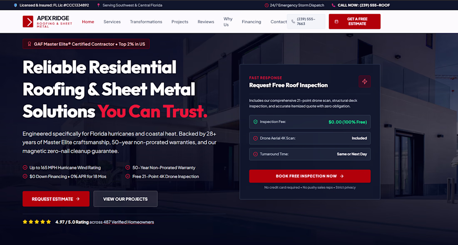Open the Projects nav item

tap(180, 22)
